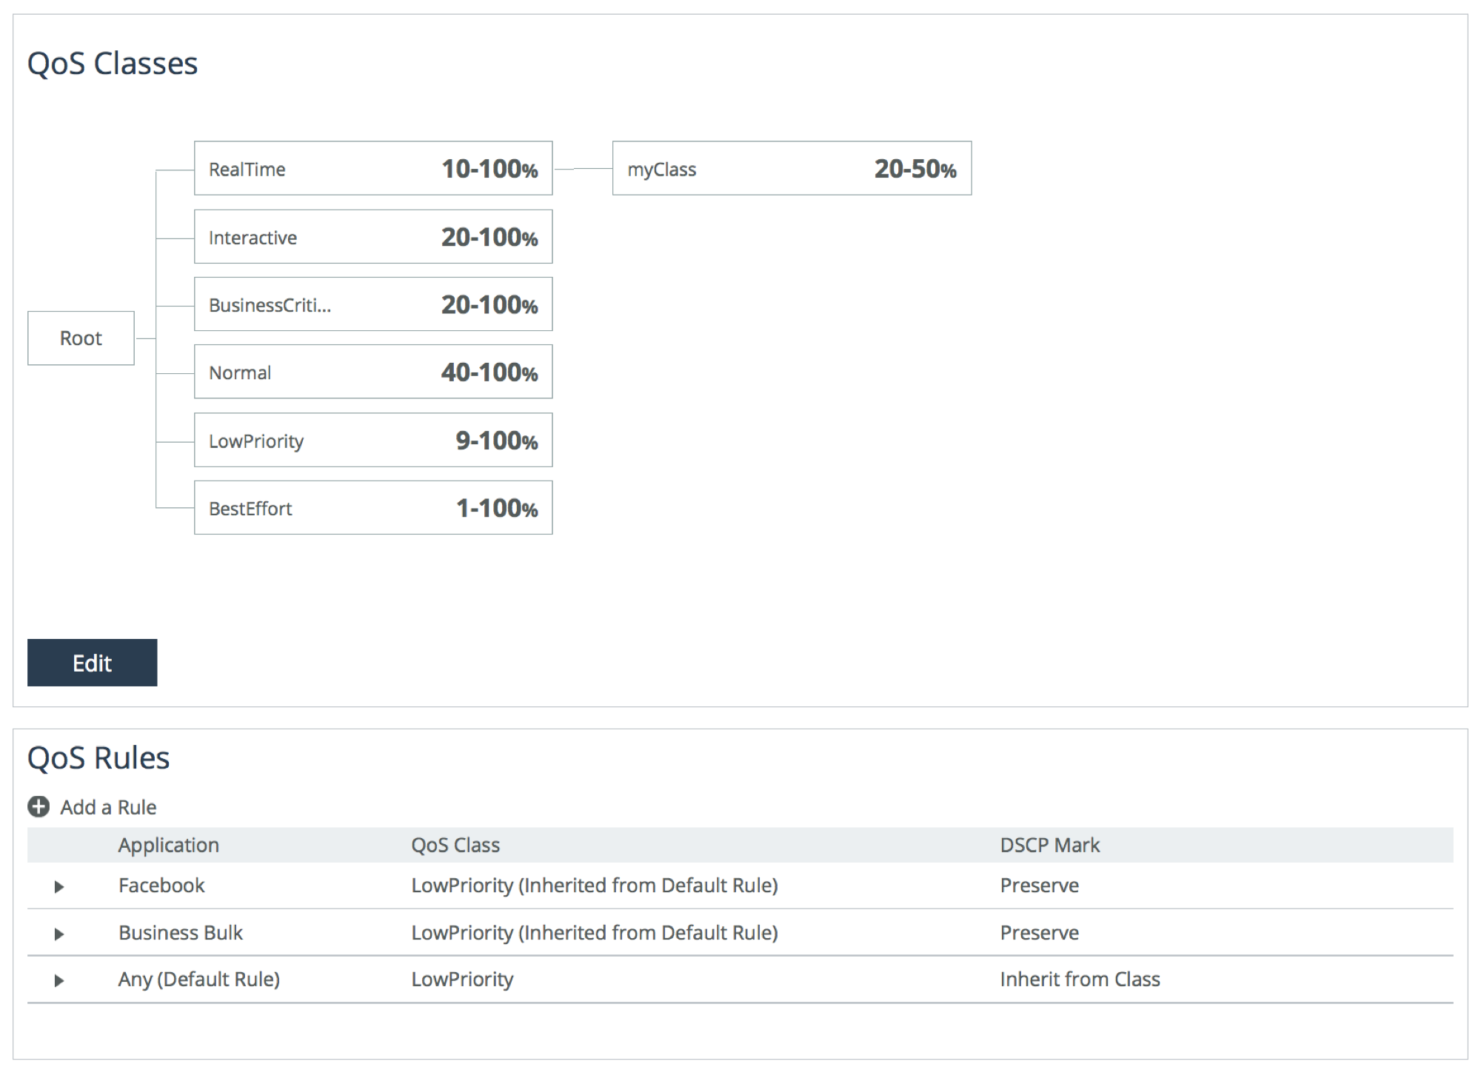1481x1084 pixels.
Task: Select the Interactive class box
Action: click(x=373, y=237)
